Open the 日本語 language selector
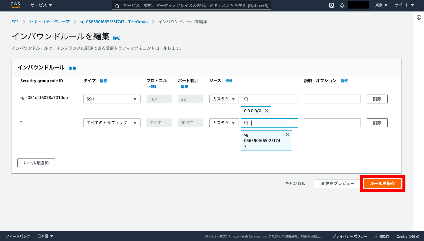 click(x=45, y=236)
